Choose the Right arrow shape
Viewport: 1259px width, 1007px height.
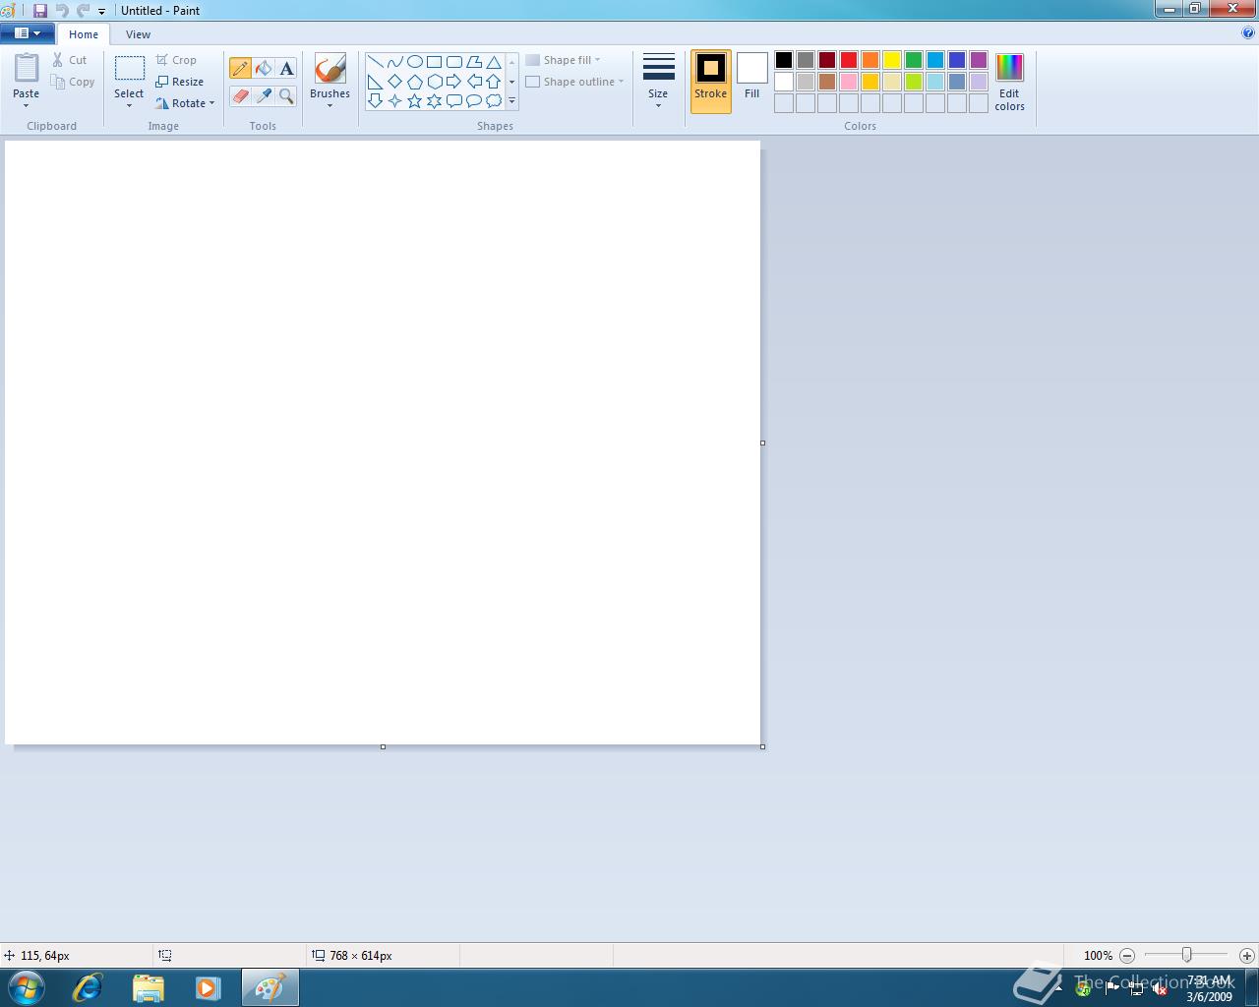453,82
